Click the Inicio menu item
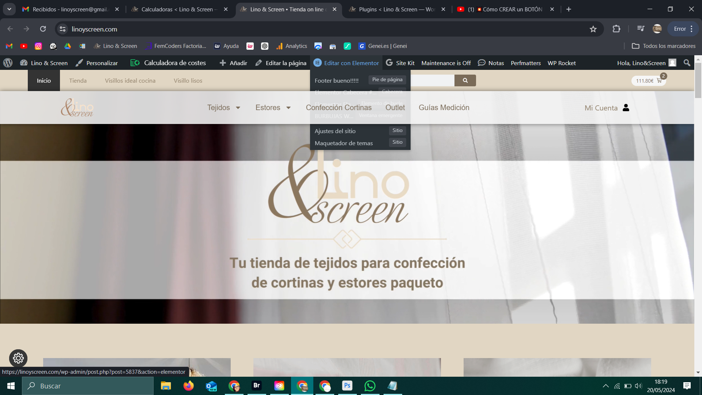This screenshot has height=395, width=702. pyautogui.click(x=44, y=80)
